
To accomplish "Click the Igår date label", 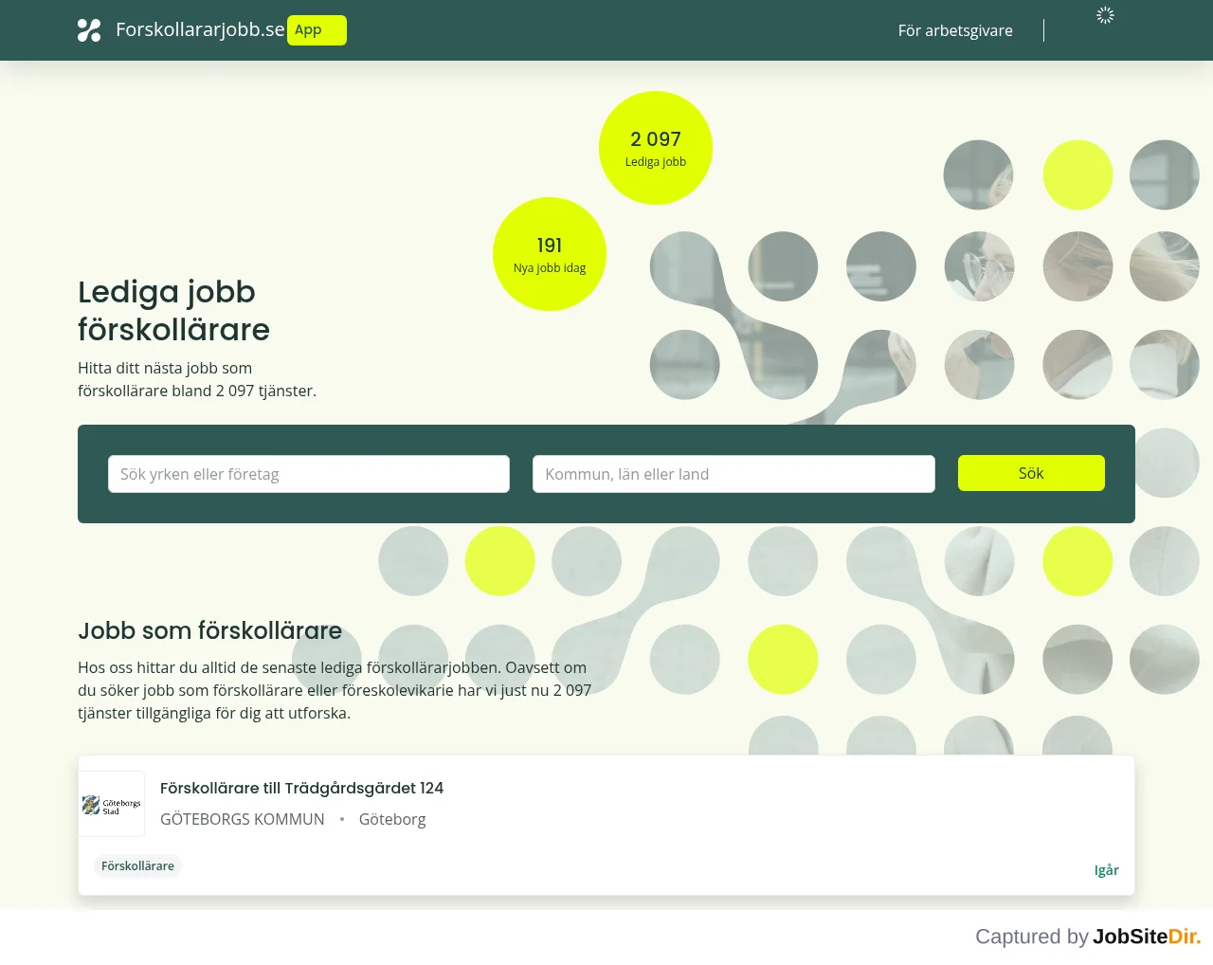I will (x=1106, y=870).
